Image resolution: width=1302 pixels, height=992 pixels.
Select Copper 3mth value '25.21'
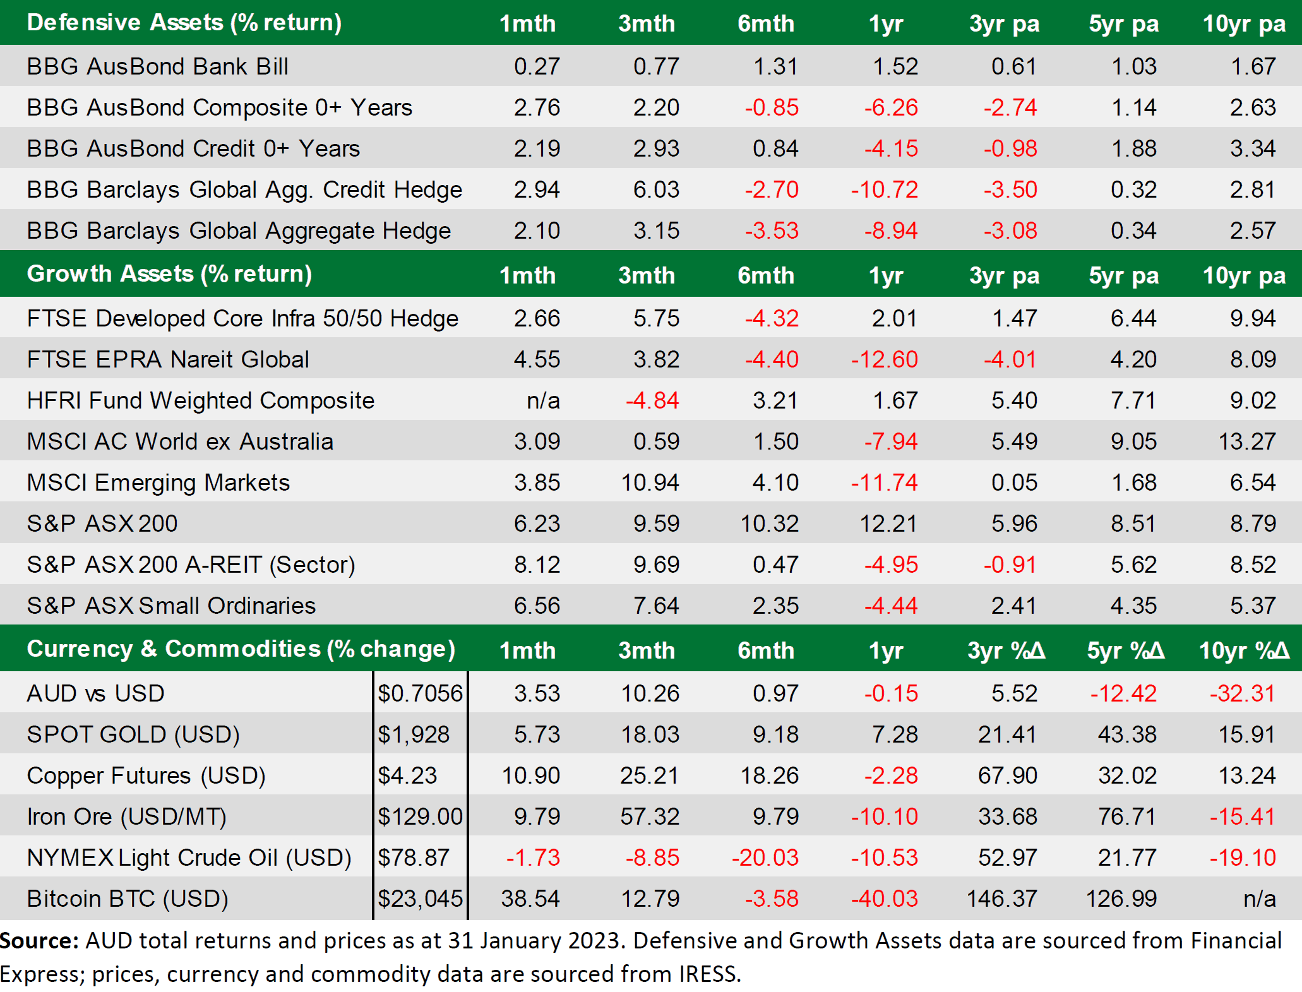point(650,775)
